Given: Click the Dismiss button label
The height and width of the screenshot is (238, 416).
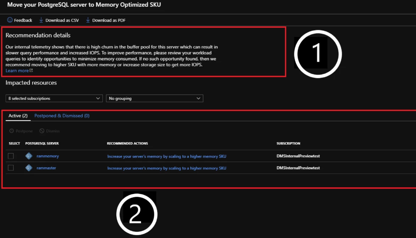Looking at the screenshot, I should (53, 131).
